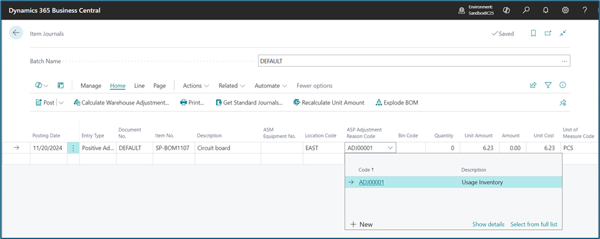Click the empty ASM Equipment No. cell
Image resolution: width=600 pixels, height=239 pixels.
coord(282,148)
